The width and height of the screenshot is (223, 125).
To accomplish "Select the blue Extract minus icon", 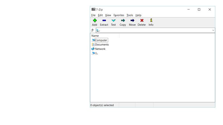I will click(104, 21).
